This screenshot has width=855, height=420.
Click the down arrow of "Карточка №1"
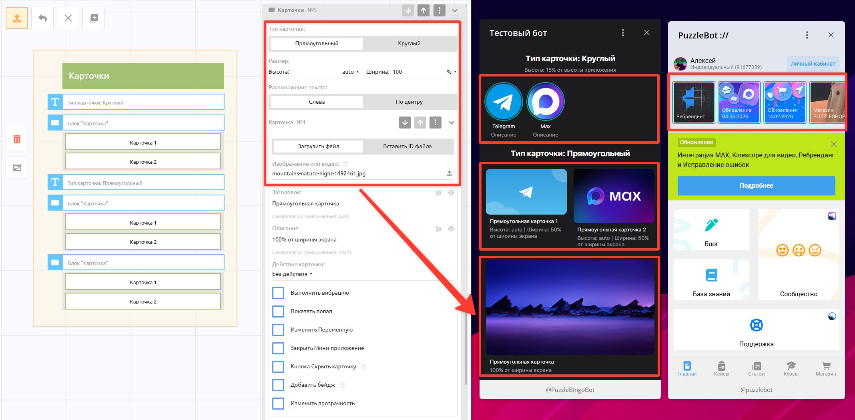point(405,123)
